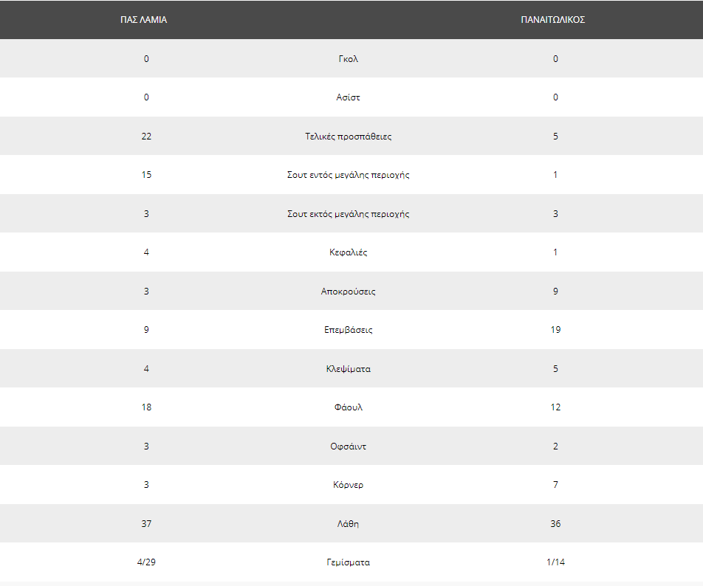Select the Οφσάιντ row label
703x586 pixels.
pos(349,447)
